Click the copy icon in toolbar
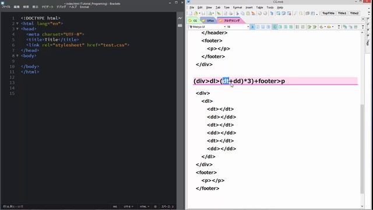 click(242, 13)
